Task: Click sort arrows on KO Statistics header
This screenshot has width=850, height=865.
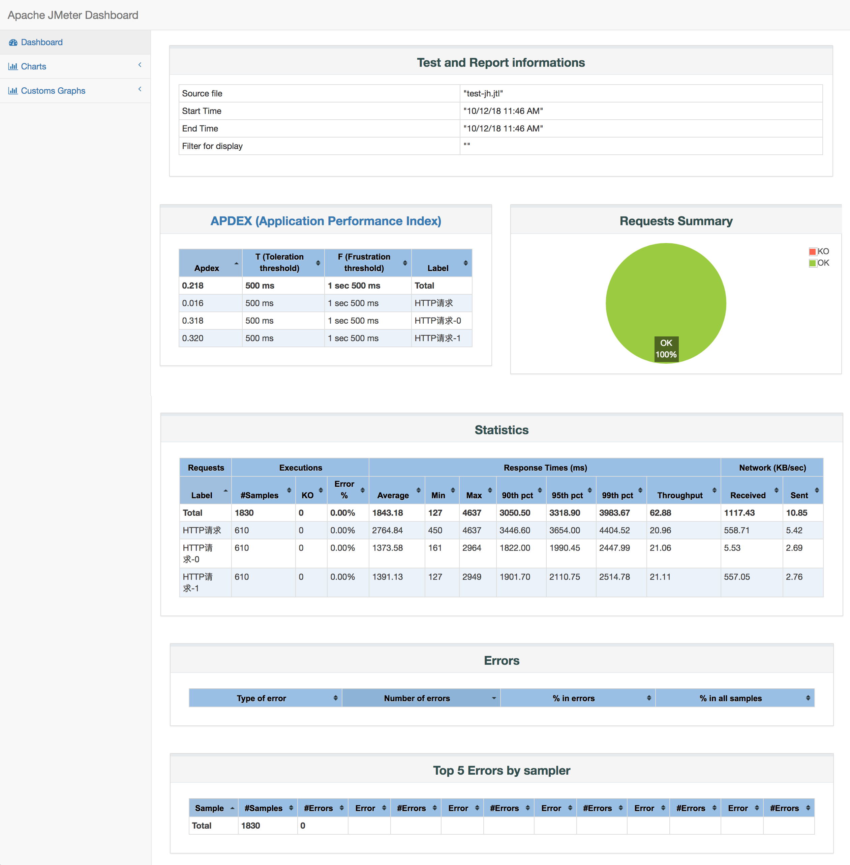Action: (x=321, y=490)
